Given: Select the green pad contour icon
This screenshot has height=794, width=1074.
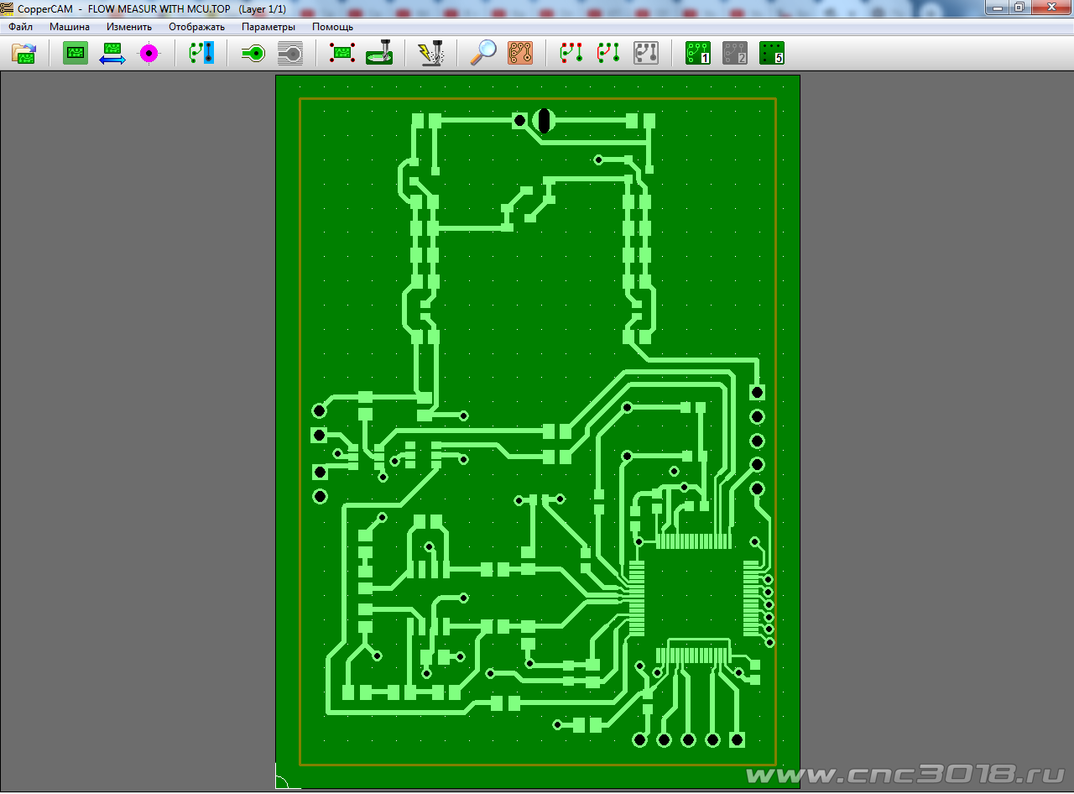Looking at the screenshot, I should (253, 54).
